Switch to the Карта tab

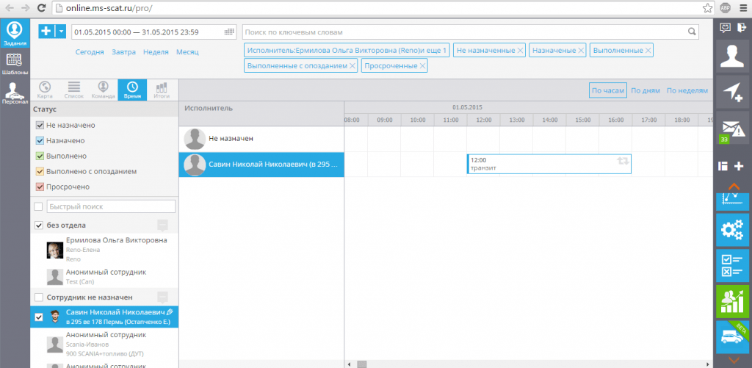[45, 90]
